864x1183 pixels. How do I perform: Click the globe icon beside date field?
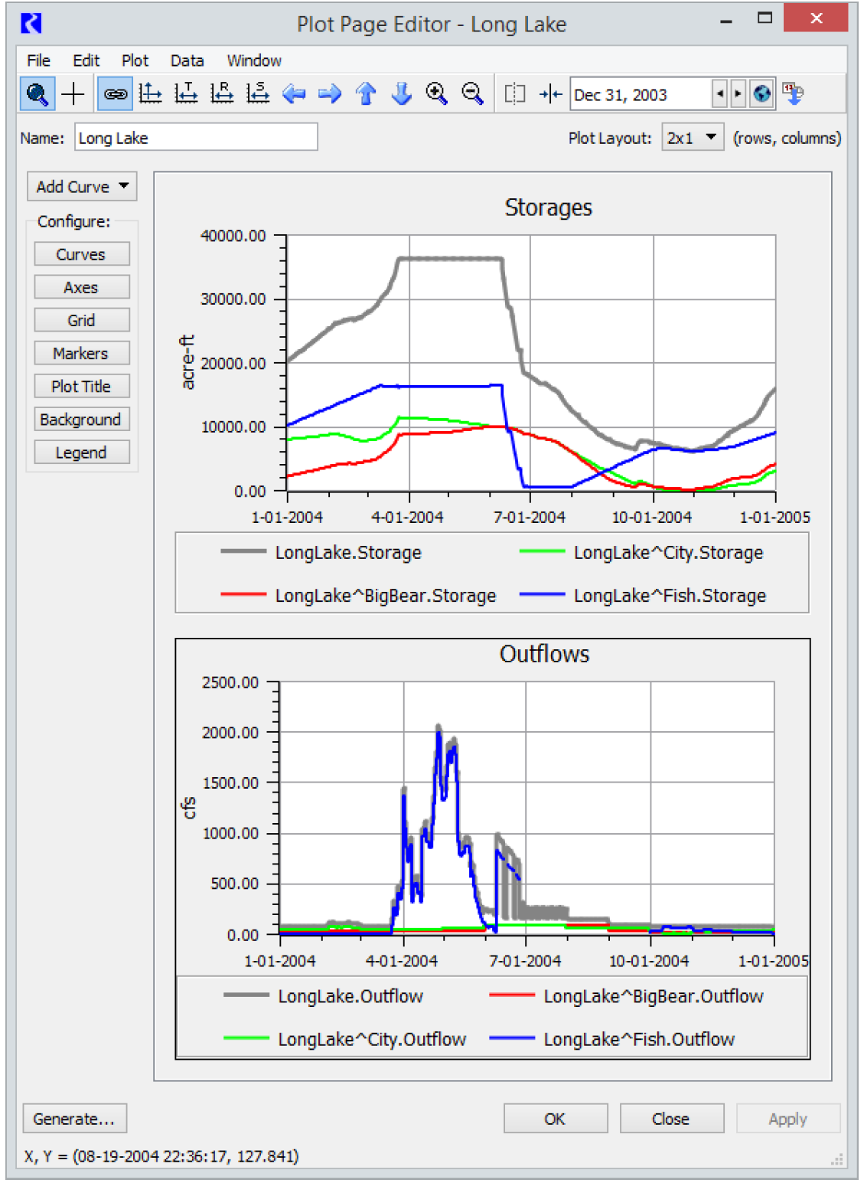[x=762, y=94]
